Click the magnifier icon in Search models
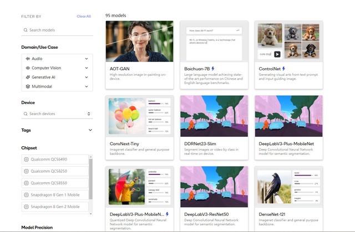The height and width of the screenshot is (232, 355). (26, 30)
